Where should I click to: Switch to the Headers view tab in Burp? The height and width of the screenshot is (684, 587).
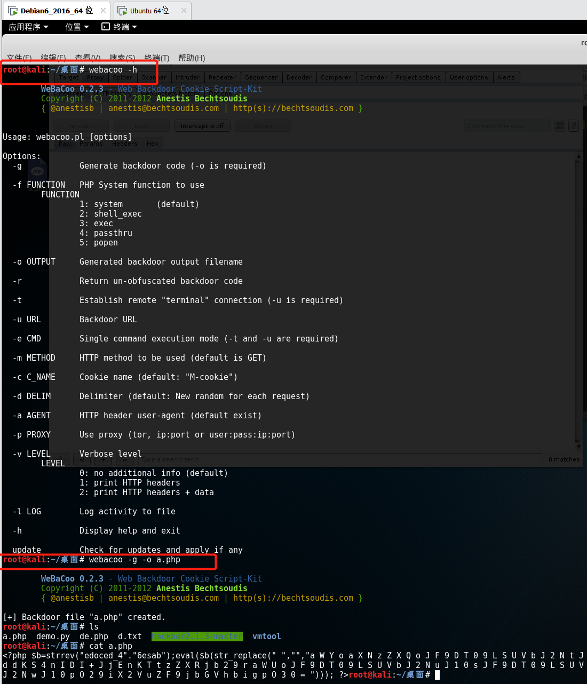(125, 144)
